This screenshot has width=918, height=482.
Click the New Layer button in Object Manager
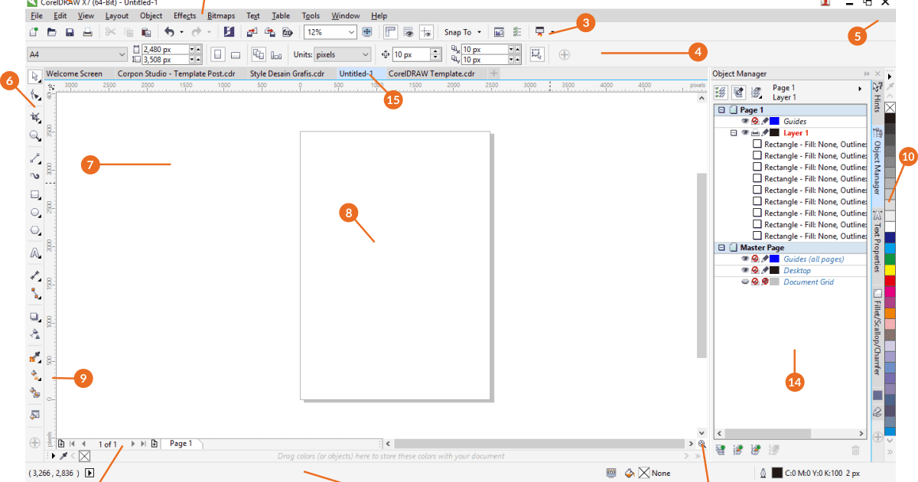coord(720,450)
